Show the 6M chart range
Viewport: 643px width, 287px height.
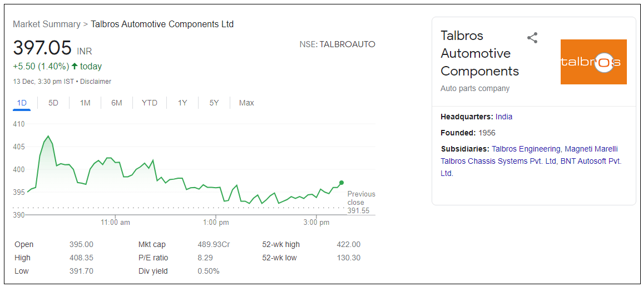[x=117, y=103]
